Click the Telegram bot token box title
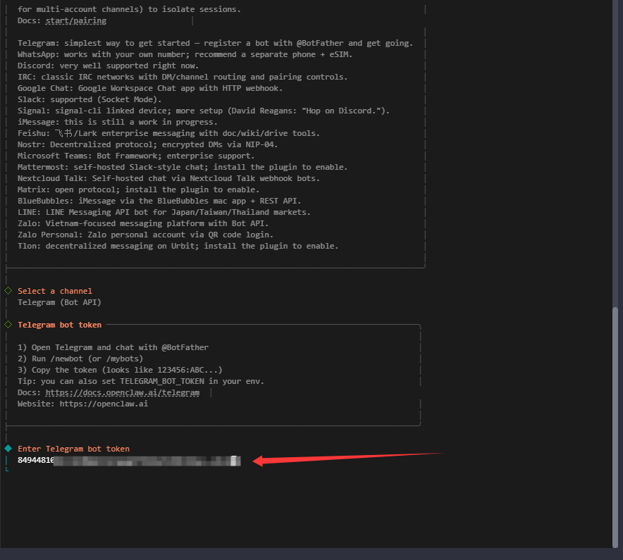The image size is (623, 560). [x=59, y=325]
